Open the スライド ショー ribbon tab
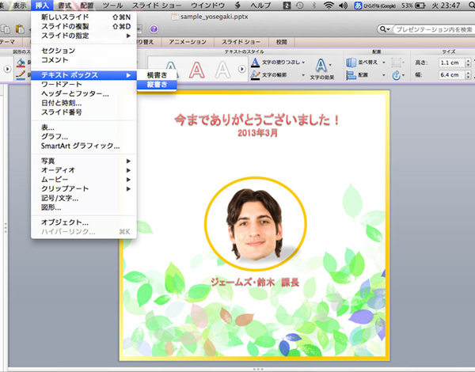475x372 pixels. click(x=236, y=41)
